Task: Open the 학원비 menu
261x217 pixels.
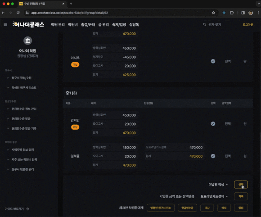Action: pyautogui.click(x=73, y=25)
